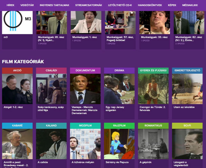Open the M3 channel logo
Screen dimensions: 206x168
[17, 23]
